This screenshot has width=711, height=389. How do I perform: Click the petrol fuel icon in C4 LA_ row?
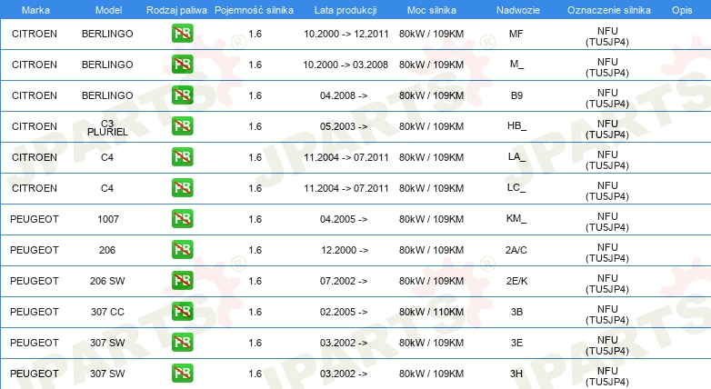[x=182, y=157]
